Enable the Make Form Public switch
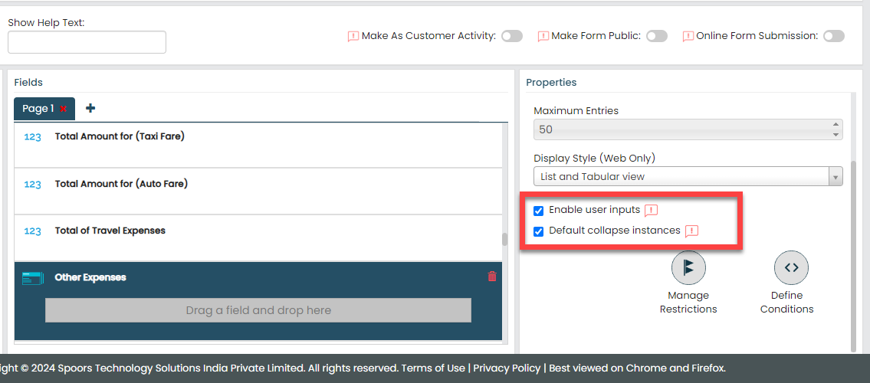Screen dimensions: 870x383 coord(657,36)
